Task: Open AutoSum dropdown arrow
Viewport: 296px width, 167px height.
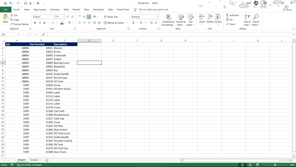Action: (x=242, y=15)
